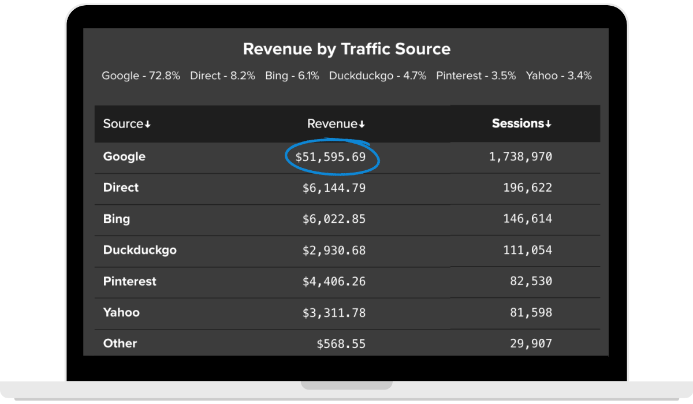Click the Other source row label
The image size is (693, 404).
coord(120,343)
